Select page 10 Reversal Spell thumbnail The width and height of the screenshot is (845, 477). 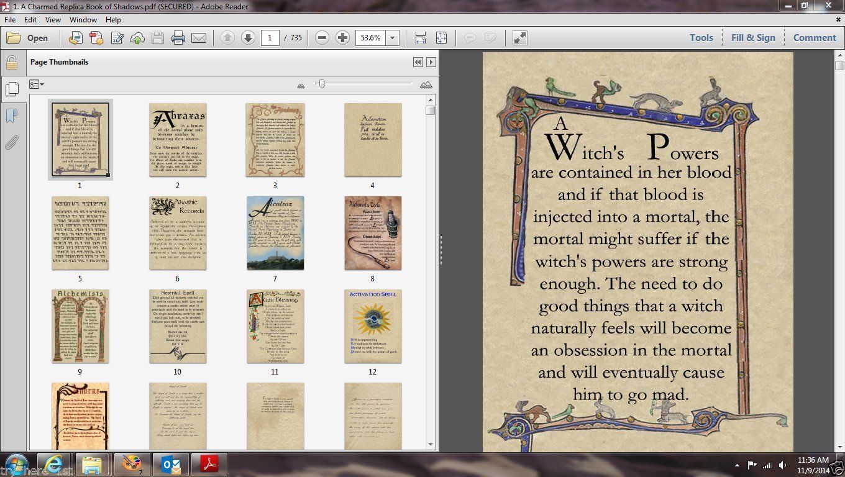pos(178,326)
